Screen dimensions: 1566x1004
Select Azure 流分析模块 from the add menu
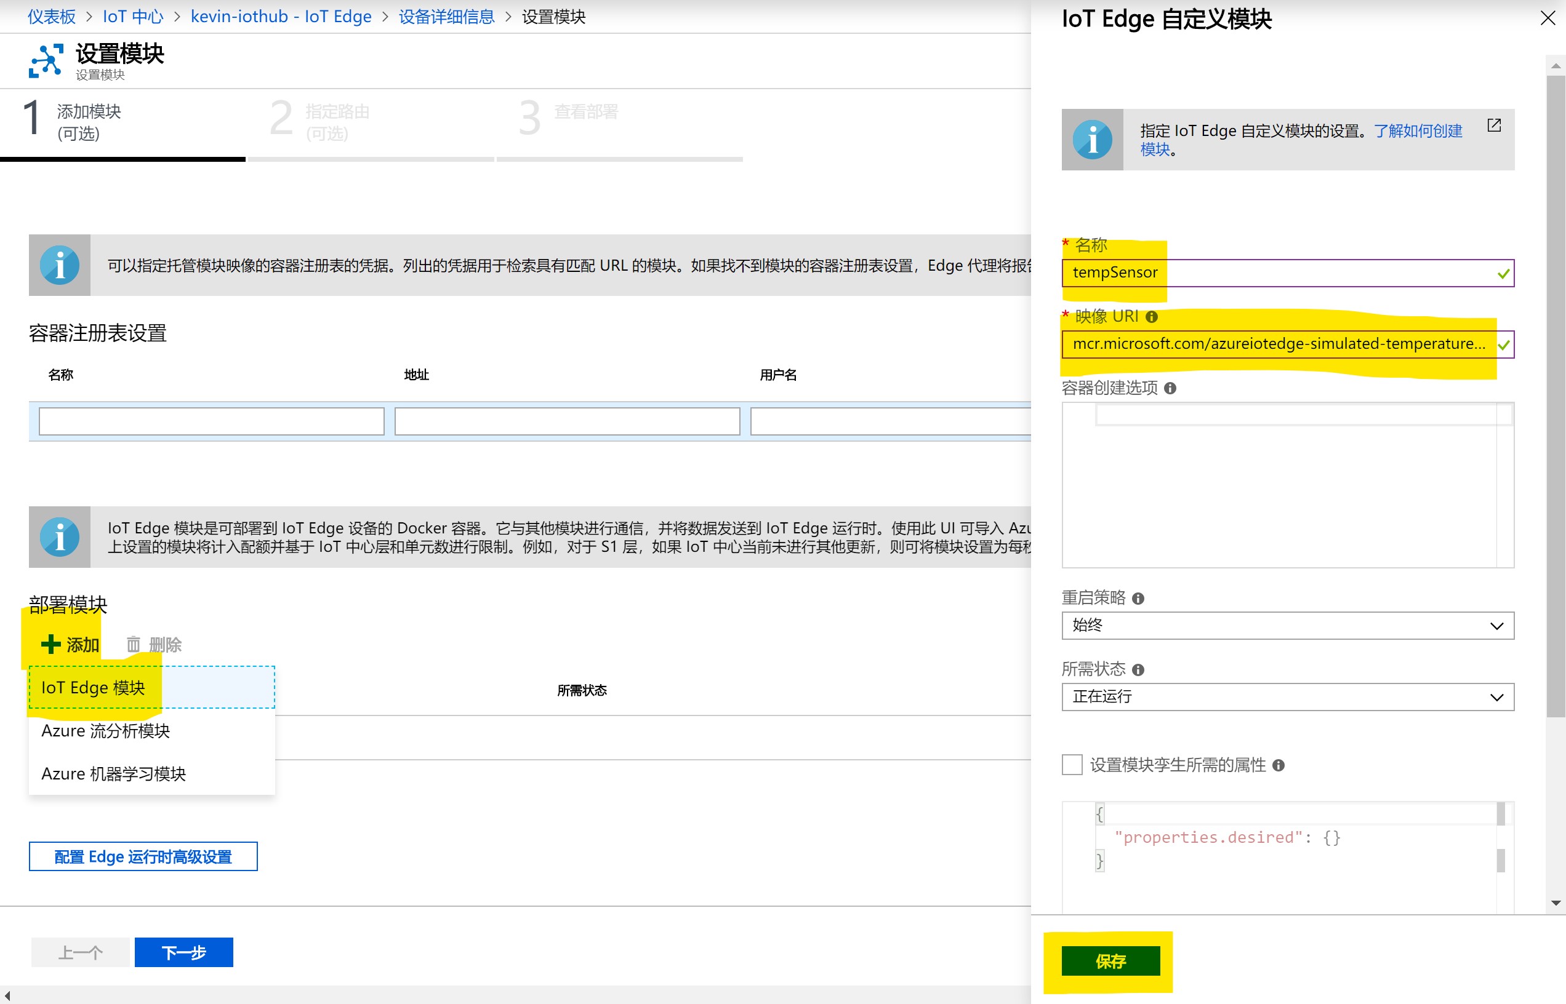coord(151,731)
